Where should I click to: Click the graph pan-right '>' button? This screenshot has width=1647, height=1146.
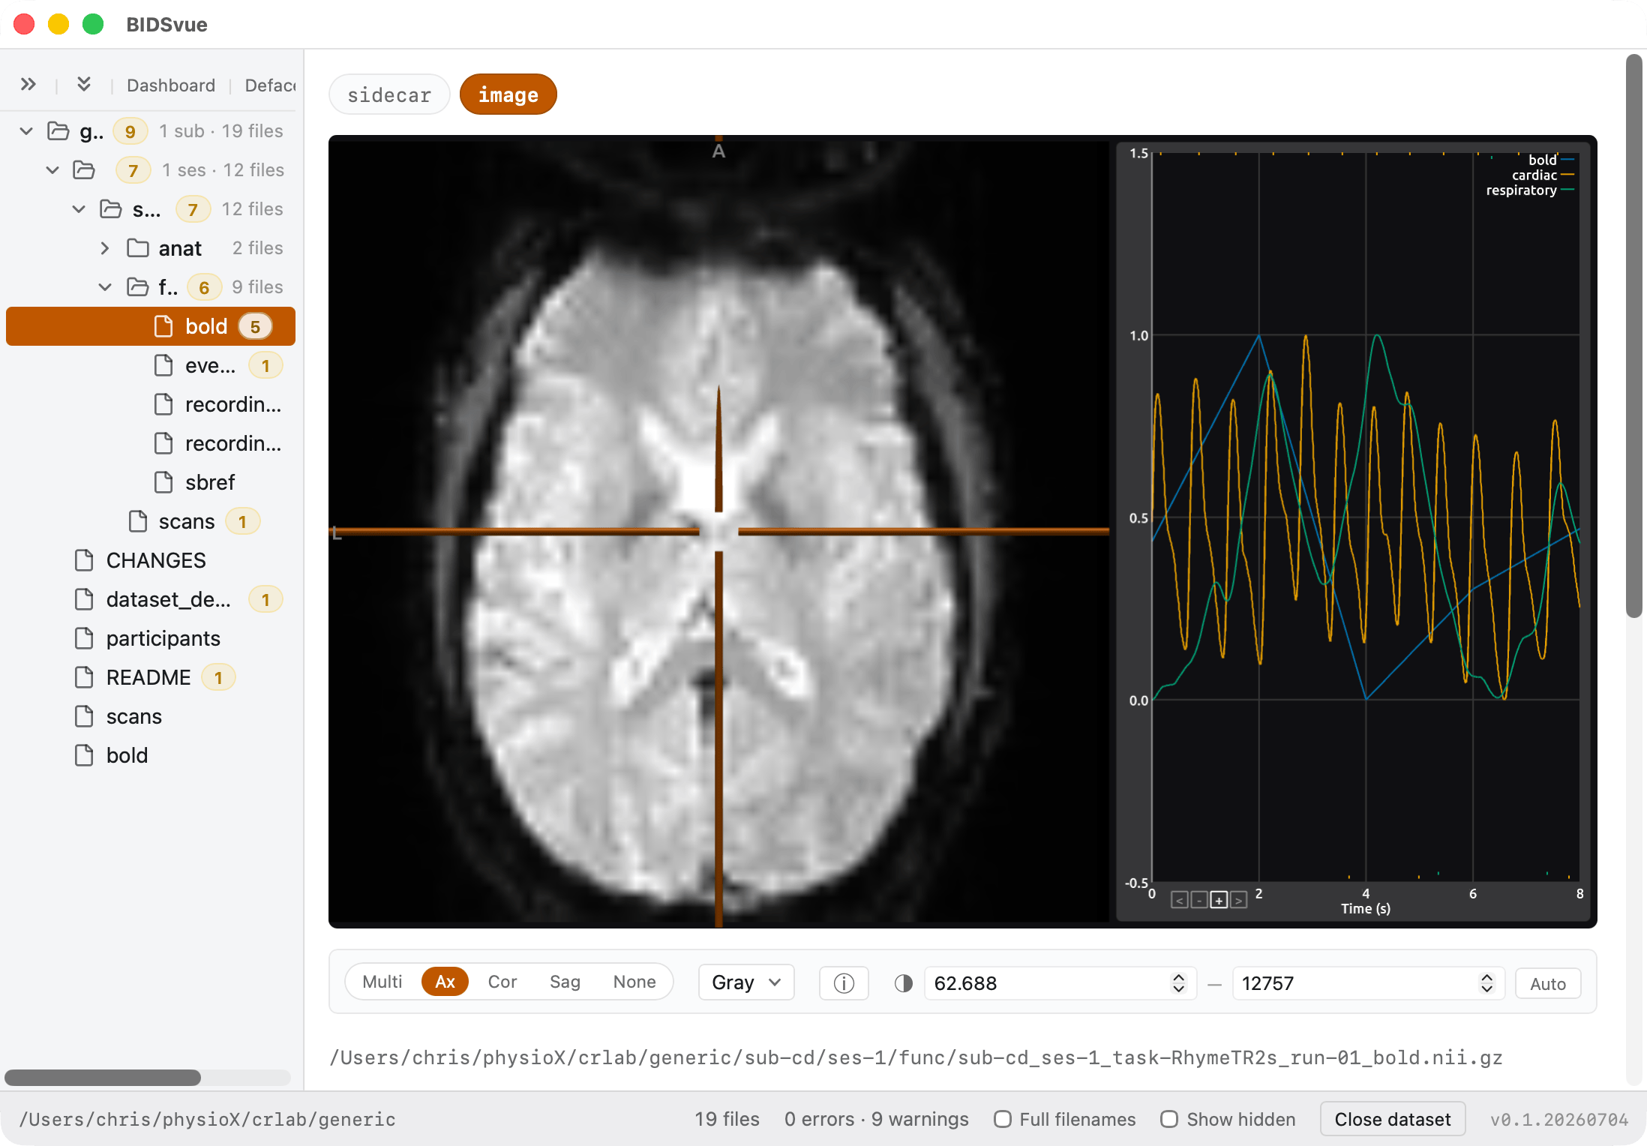click(1239, 900)
